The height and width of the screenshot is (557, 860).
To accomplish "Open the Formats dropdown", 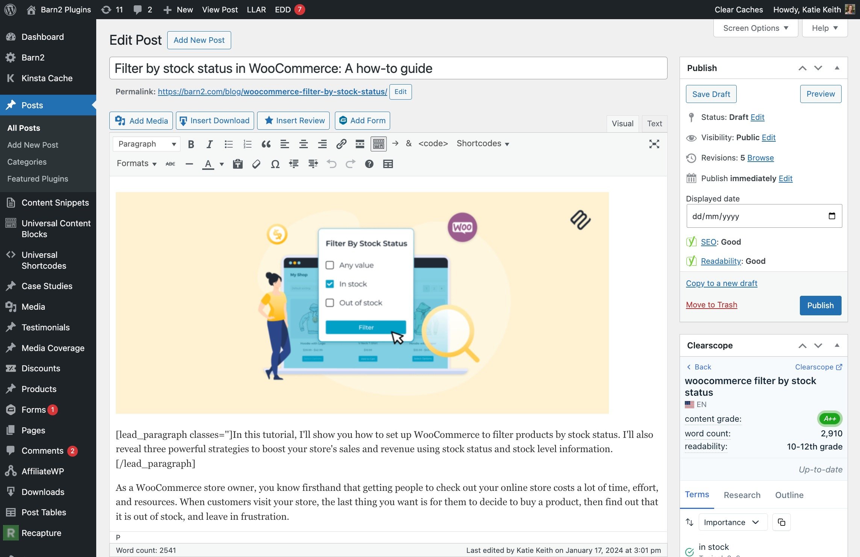I will click(x=136, y=163).
